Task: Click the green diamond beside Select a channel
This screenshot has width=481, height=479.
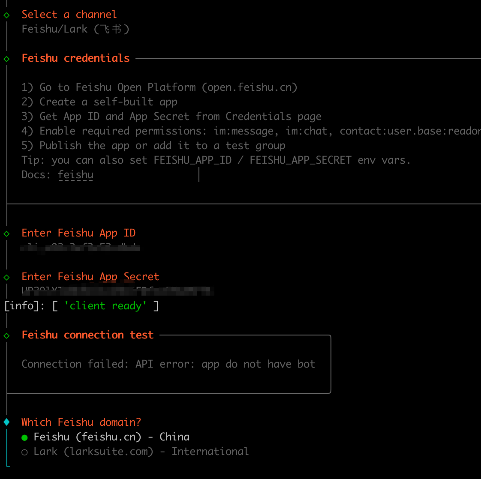Action: click(x=7, y=15)
